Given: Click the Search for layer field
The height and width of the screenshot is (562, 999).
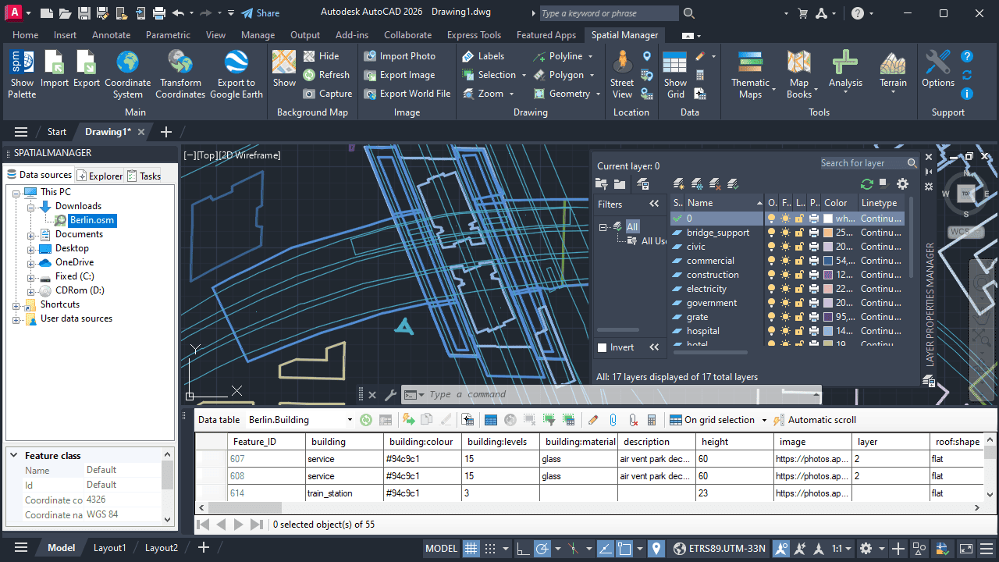Looking at the screenshot, I should tap(862, 163).
